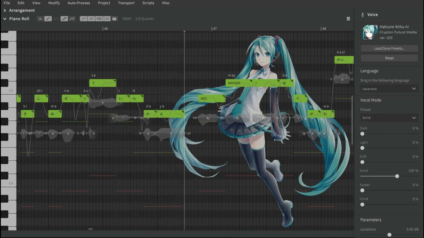Click measure 48 marker on timeline ruler
424x238 pixels.
[324, 29]
